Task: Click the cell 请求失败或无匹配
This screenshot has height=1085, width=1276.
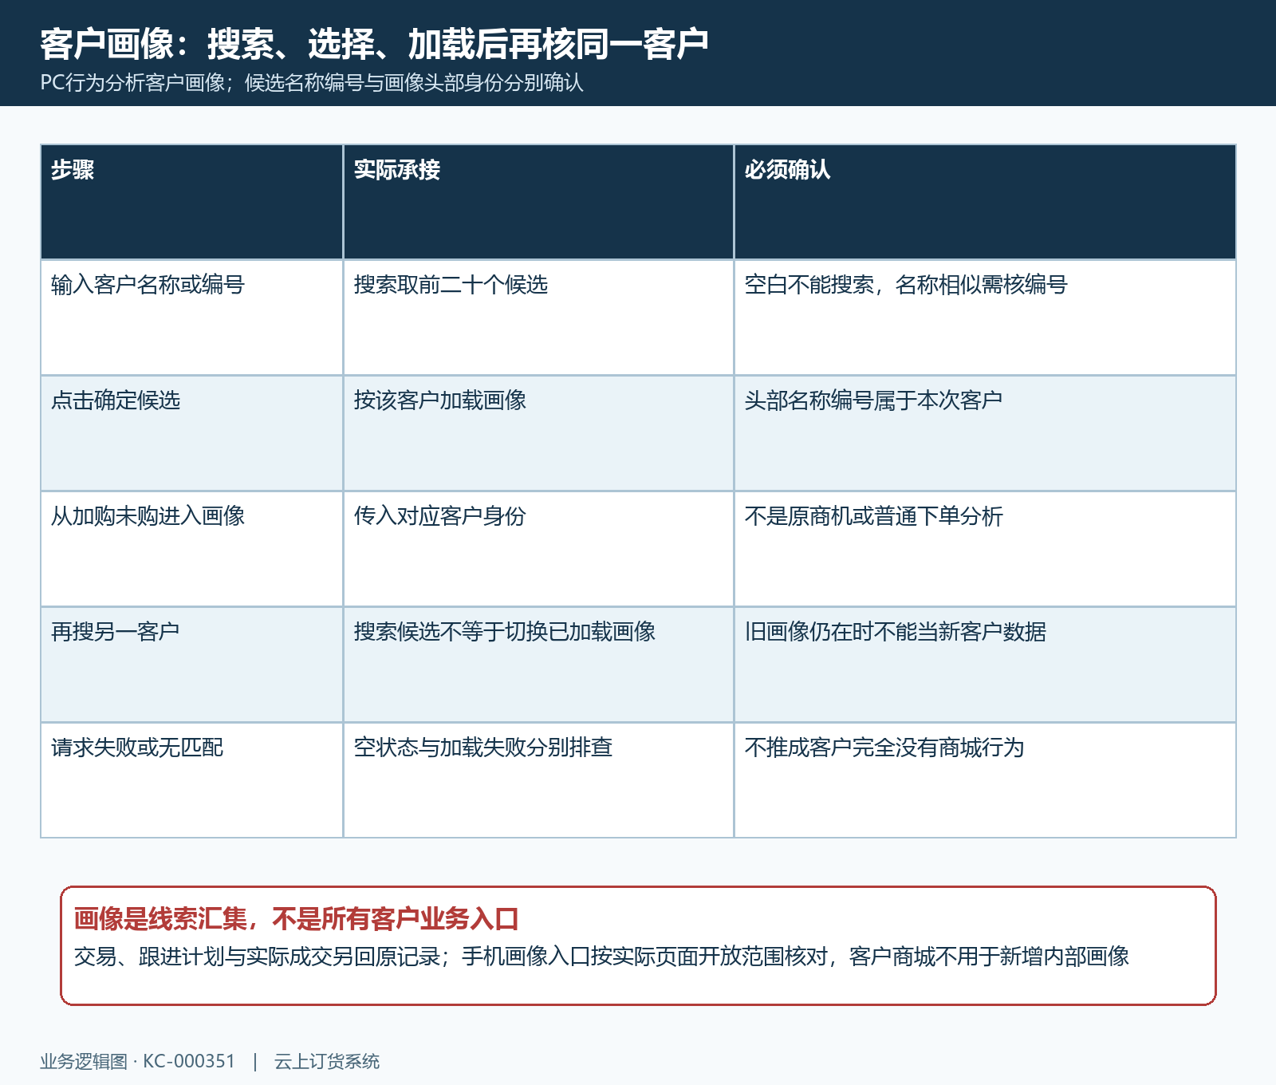Action: click(x=191, y=780)
